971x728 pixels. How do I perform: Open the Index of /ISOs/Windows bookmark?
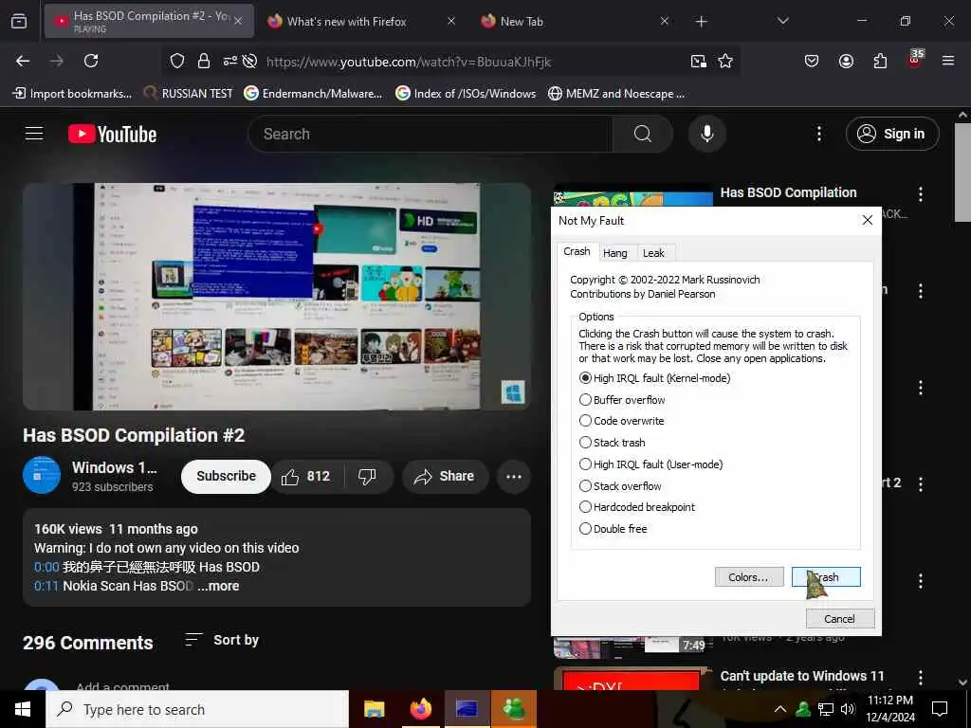(x=466, y=94)
